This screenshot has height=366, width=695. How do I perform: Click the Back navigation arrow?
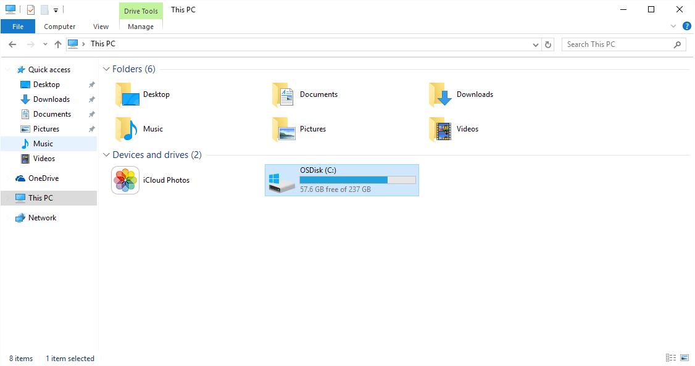point(12,44)
